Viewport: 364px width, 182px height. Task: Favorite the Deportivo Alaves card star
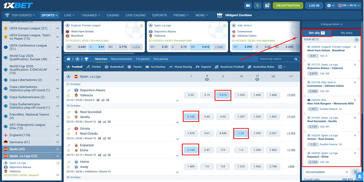point(225,25)
